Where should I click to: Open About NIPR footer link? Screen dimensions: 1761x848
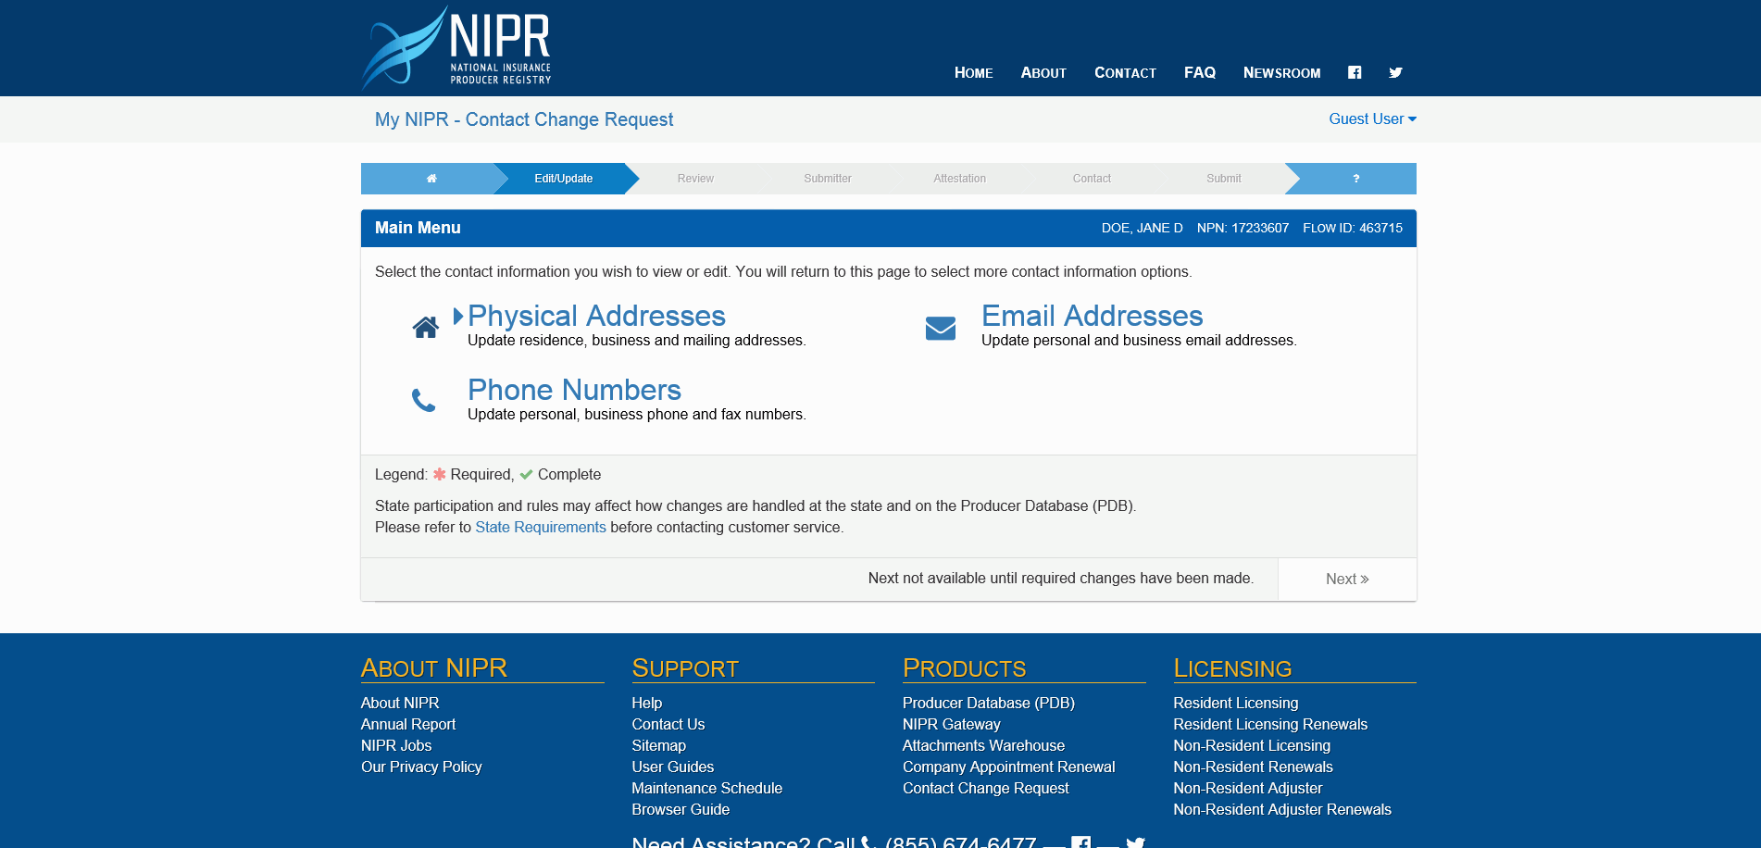pyautogui.click(x=400, y=703)
